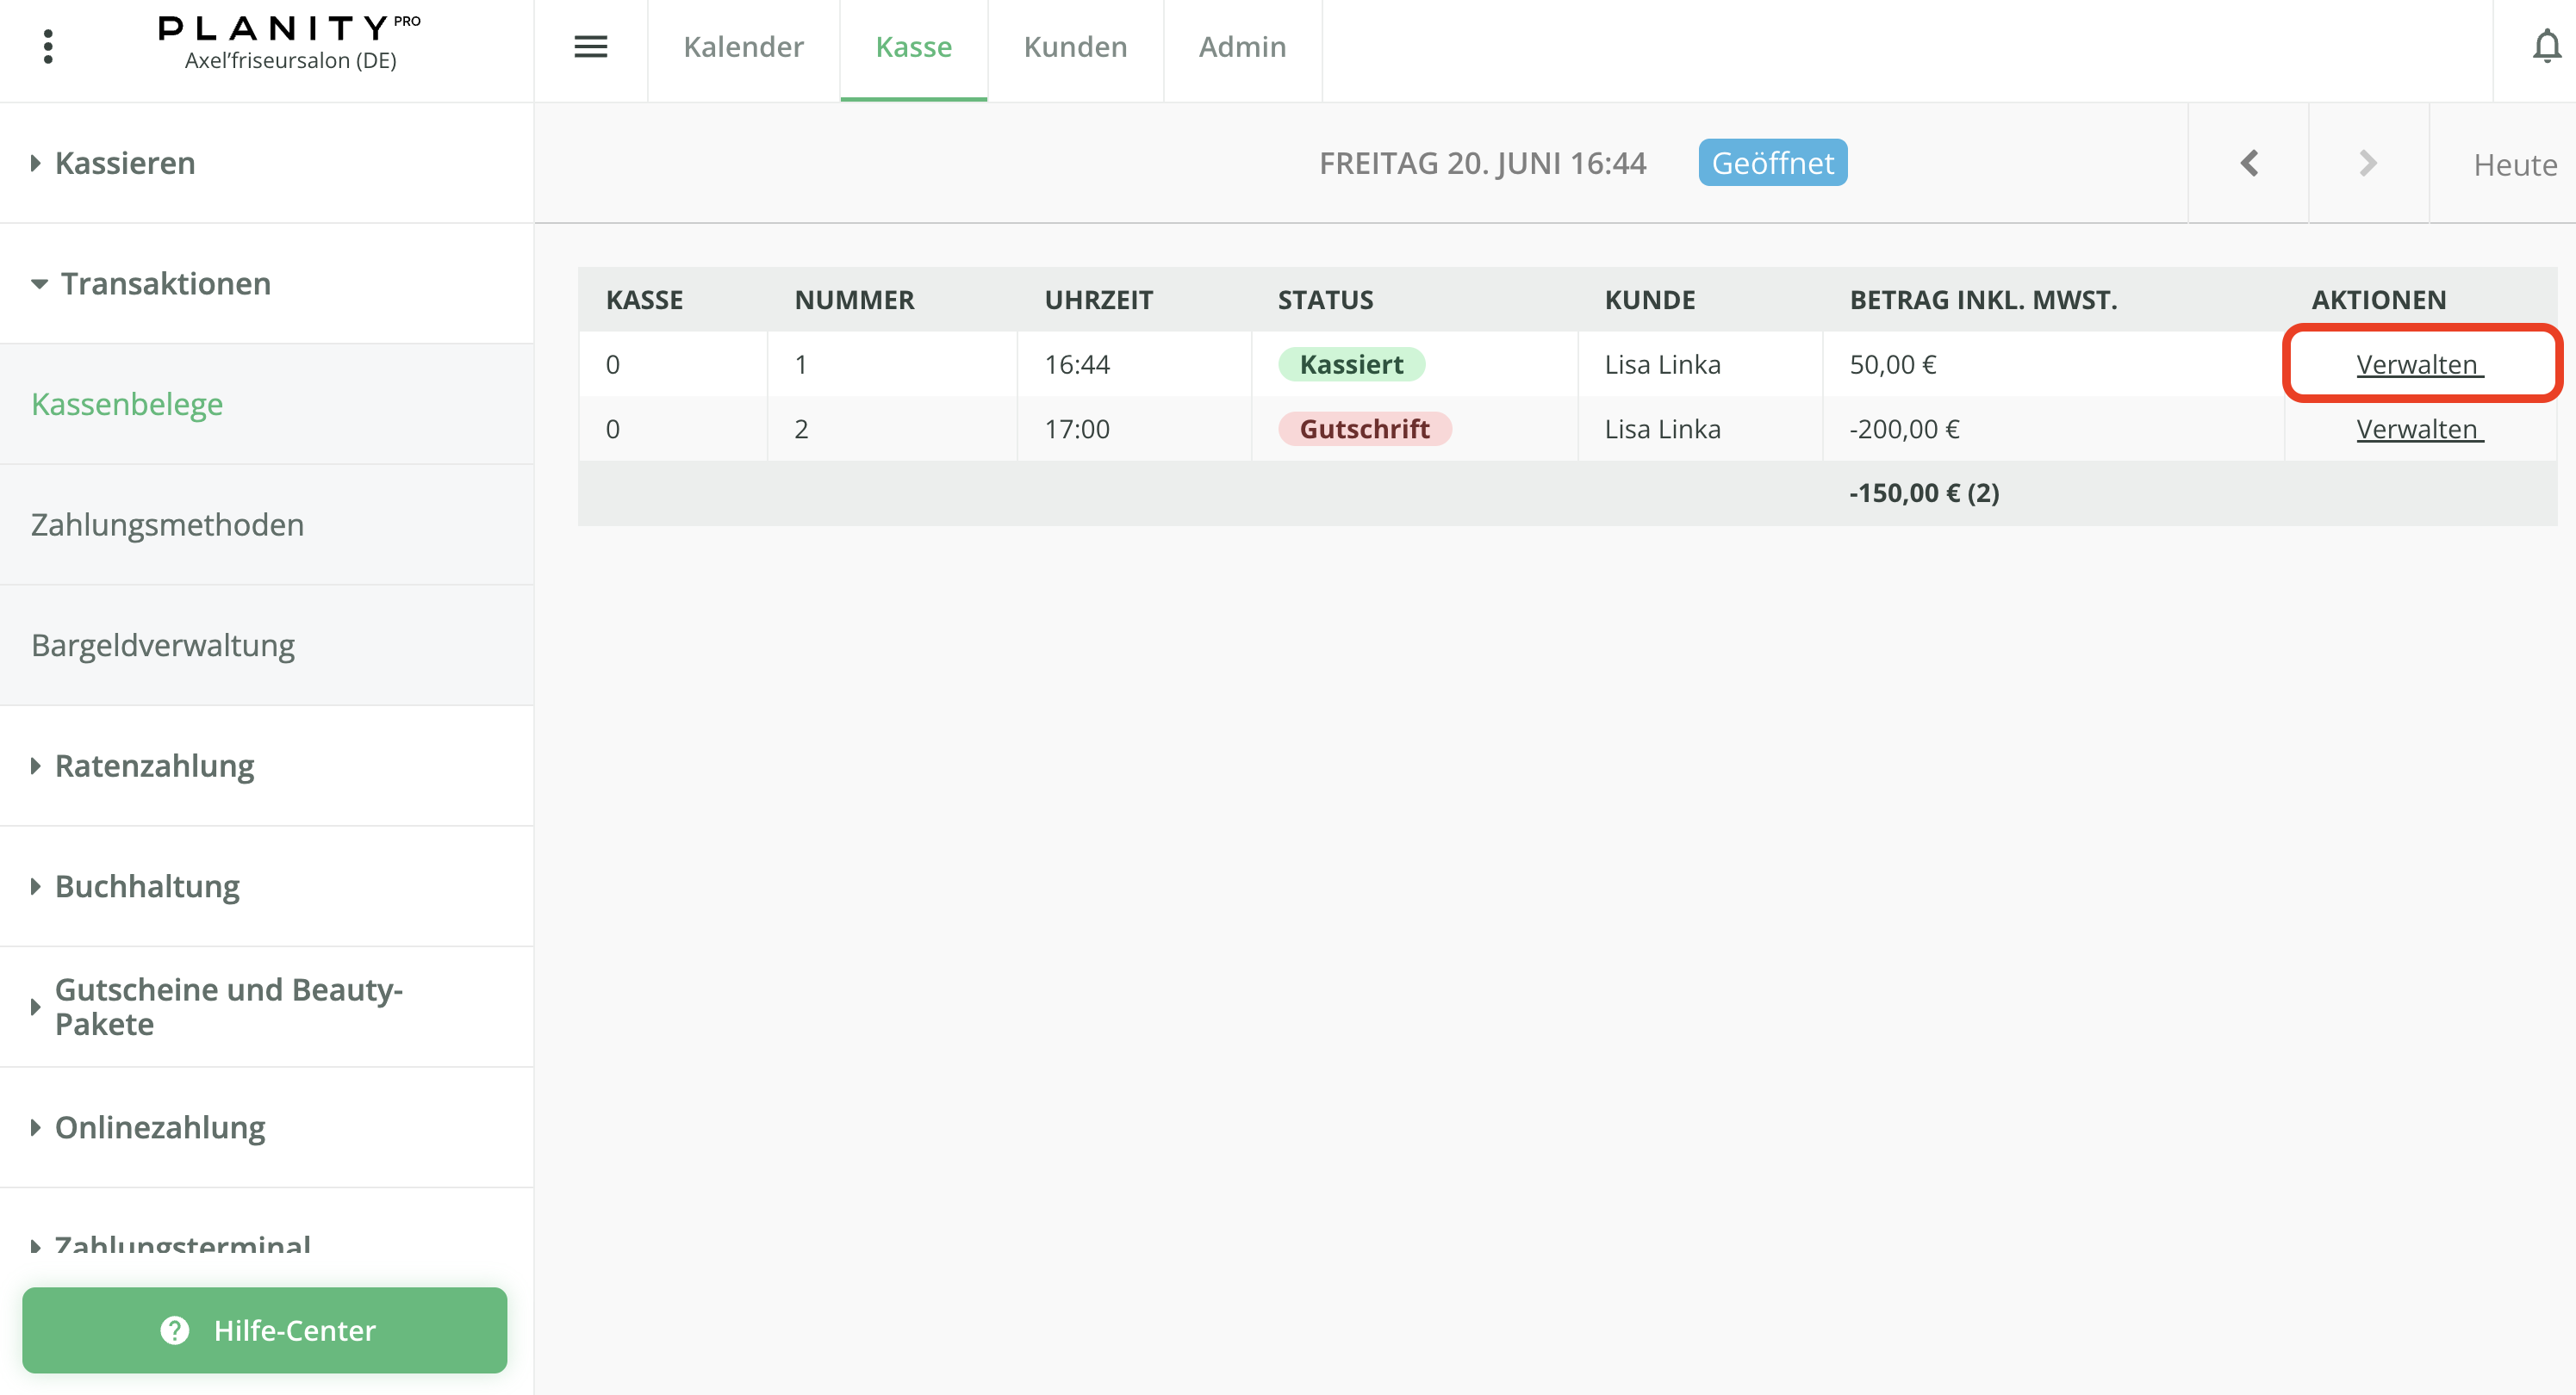2576x1395 pixels.
Task: Open the Admin tab
Action: (1242, 47)
